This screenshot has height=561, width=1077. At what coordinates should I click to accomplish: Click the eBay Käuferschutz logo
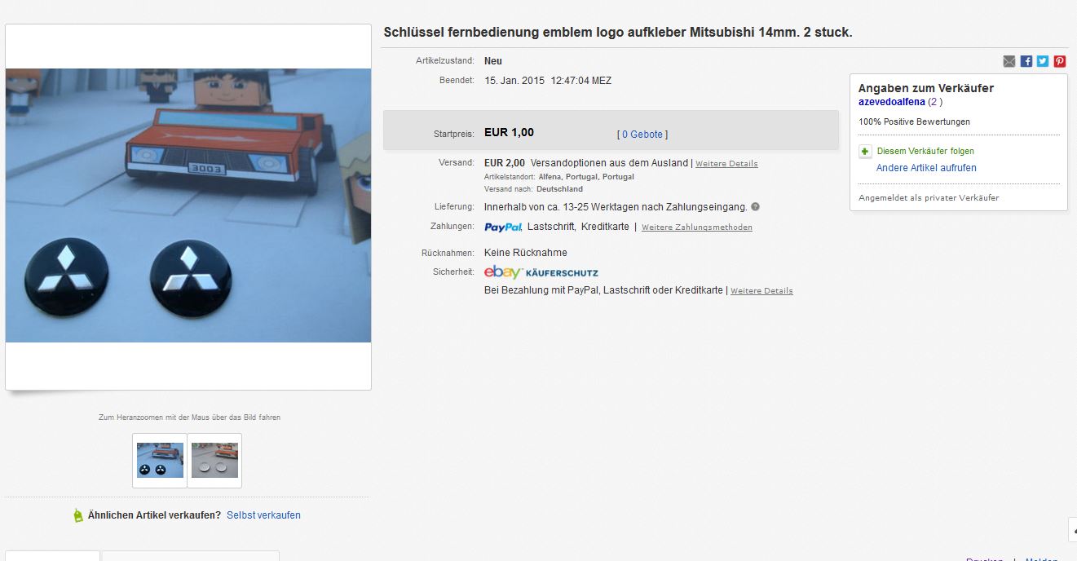tap(541, 272)
